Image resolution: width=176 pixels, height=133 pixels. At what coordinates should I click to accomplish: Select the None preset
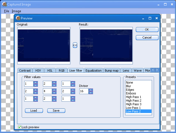138,82
